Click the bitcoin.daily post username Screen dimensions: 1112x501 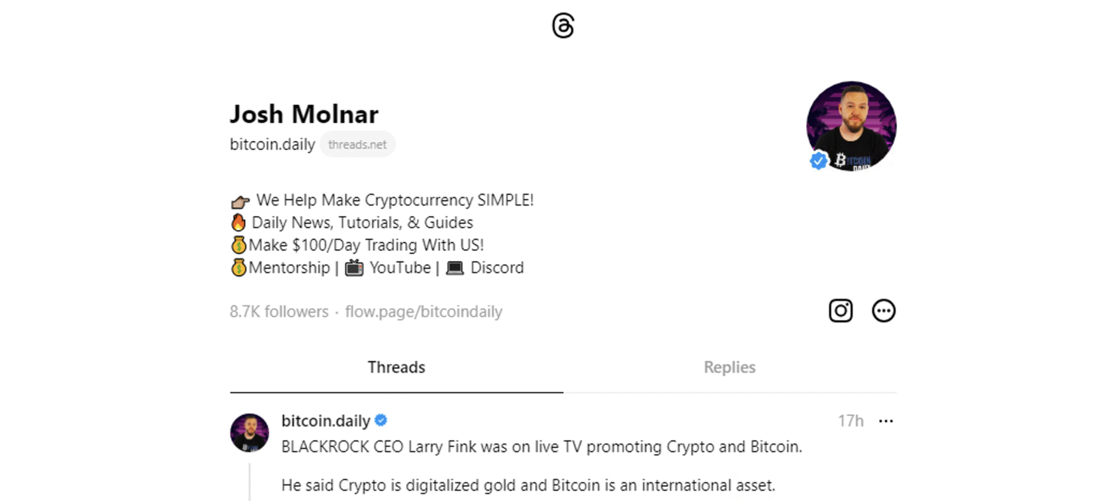[326, 421]
